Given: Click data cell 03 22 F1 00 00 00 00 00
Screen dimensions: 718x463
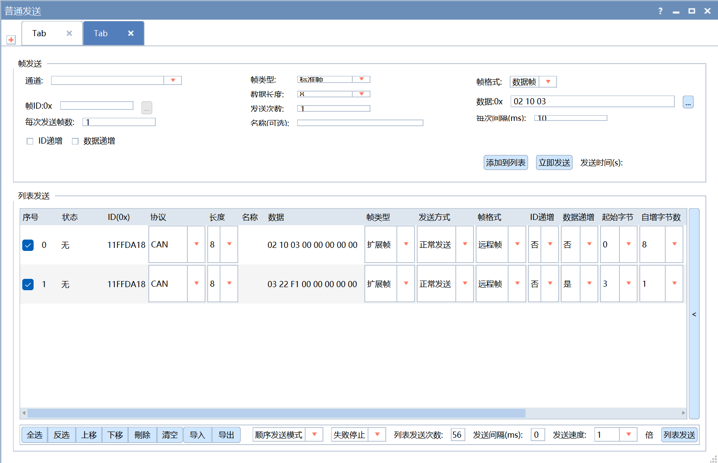Looking at the screenshot, I should [x=313, y=285].
